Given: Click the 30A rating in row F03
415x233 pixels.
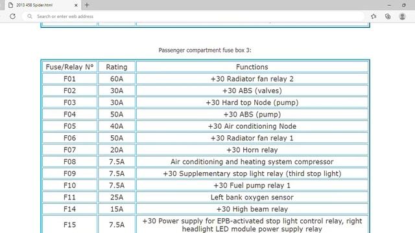Looking at the screenshot, I should click(117, 102).
